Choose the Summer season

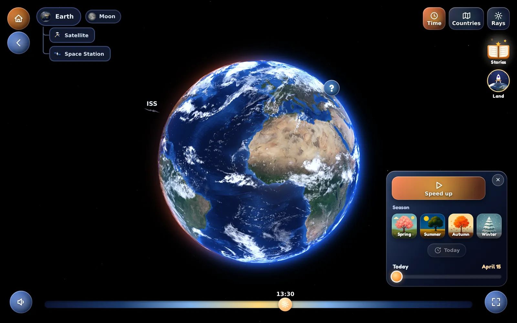(432, 226)
